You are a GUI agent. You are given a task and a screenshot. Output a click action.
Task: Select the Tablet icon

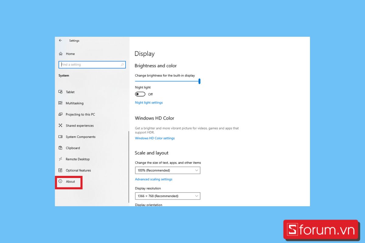coord(60,92)
